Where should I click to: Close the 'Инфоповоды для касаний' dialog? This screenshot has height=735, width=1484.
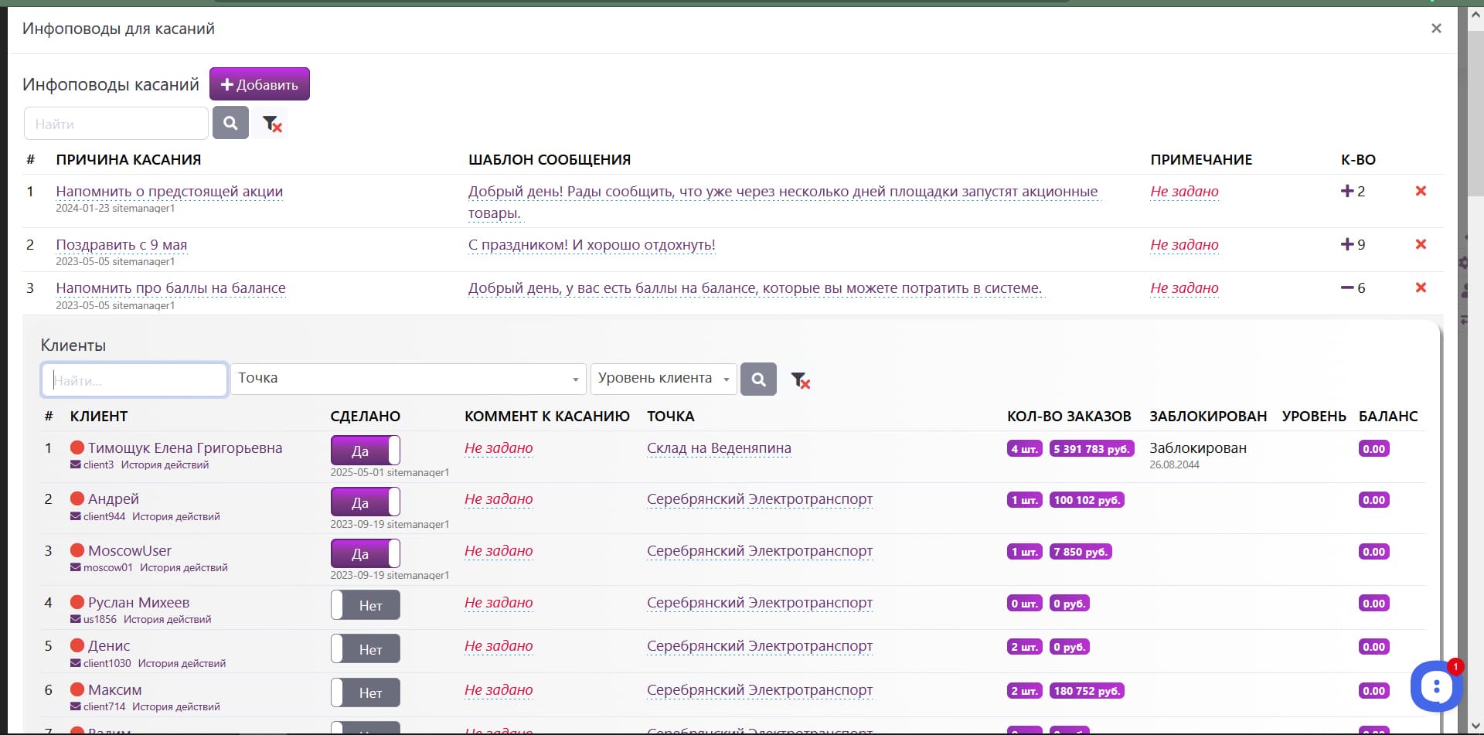pos(1436,29)
